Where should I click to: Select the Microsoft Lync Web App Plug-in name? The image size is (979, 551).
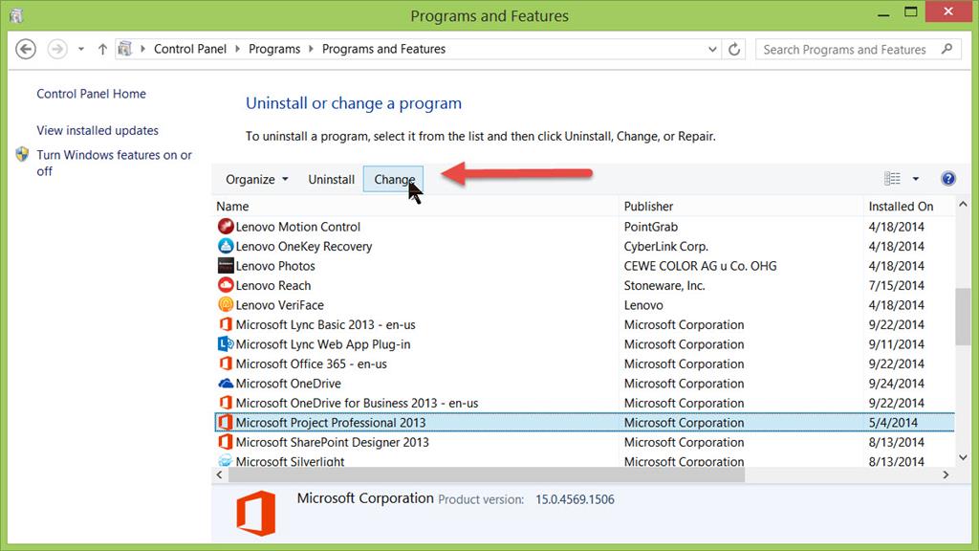coord(323,344)
